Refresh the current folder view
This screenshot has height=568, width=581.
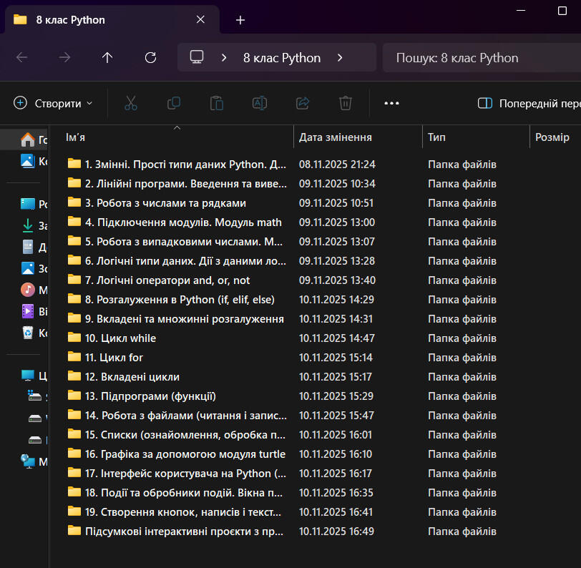tap(150, 57)
